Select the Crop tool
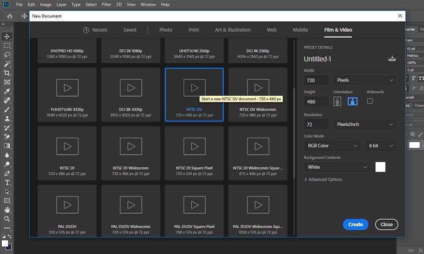 pos(7,73)
